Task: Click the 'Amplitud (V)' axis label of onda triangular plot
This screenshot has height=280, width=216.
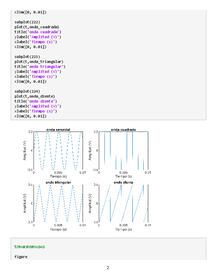Action: coord(25,203)
